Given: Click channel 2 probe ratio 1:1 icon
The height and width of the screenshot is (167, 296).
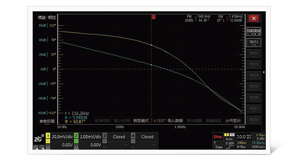Looking at the screenshot, I should [76, 147].
